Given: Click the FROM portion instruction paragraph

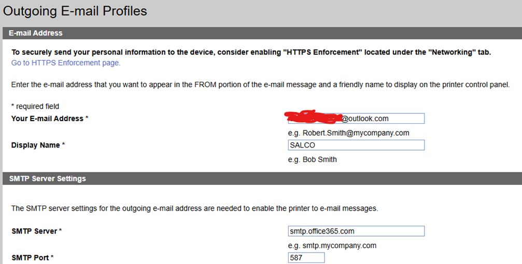Looking at the screenshot, I should point(260,84).
